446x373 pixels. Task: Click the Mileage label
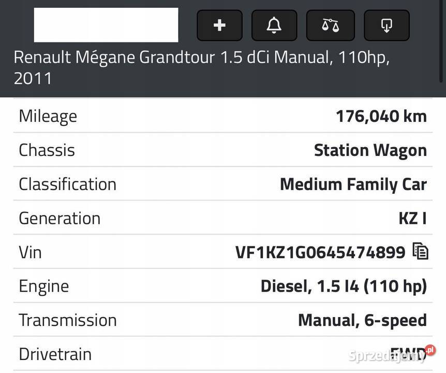pos(48,116)
